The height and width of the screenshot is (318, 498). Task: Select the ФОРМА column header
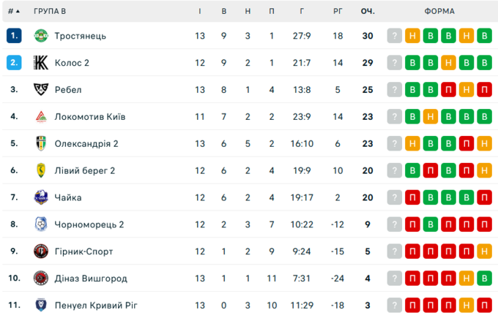[439, 12]
